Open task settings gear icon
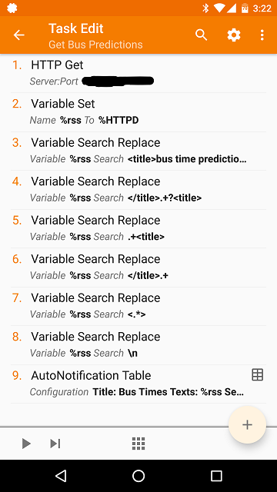The width and height of the screenshot is (277, 492). [x=234, y=35]
